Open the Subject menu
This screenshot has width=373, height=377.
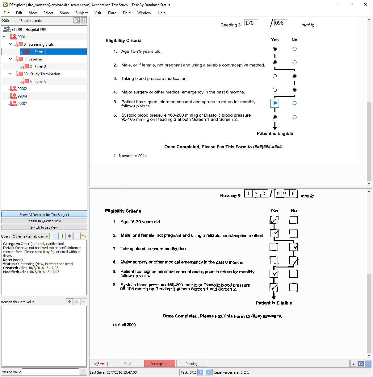[x=82, y=13]
